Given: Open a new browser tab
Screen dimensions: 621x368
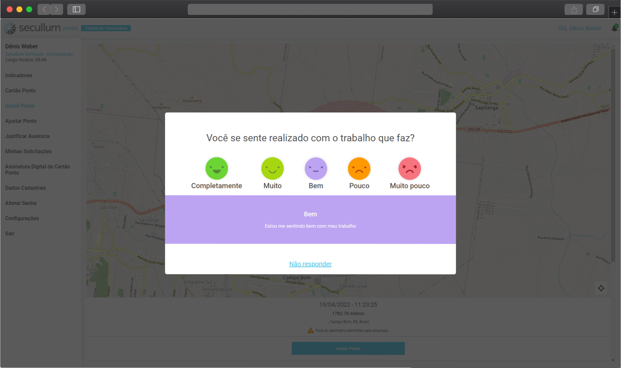Looking at the screenshot, I should pos(614,12).
